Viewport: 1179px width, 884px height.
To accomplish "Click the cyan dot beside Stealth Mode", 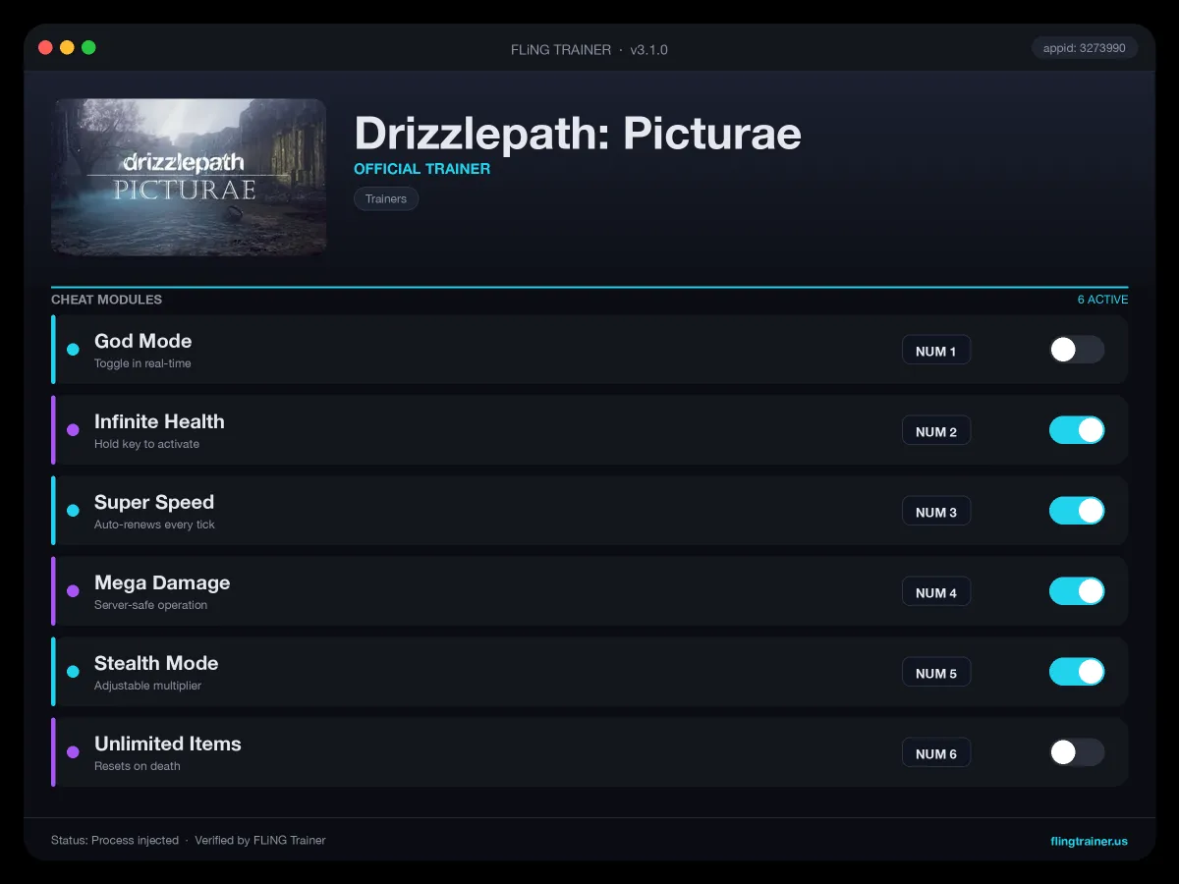I will [x=73, y=672].
